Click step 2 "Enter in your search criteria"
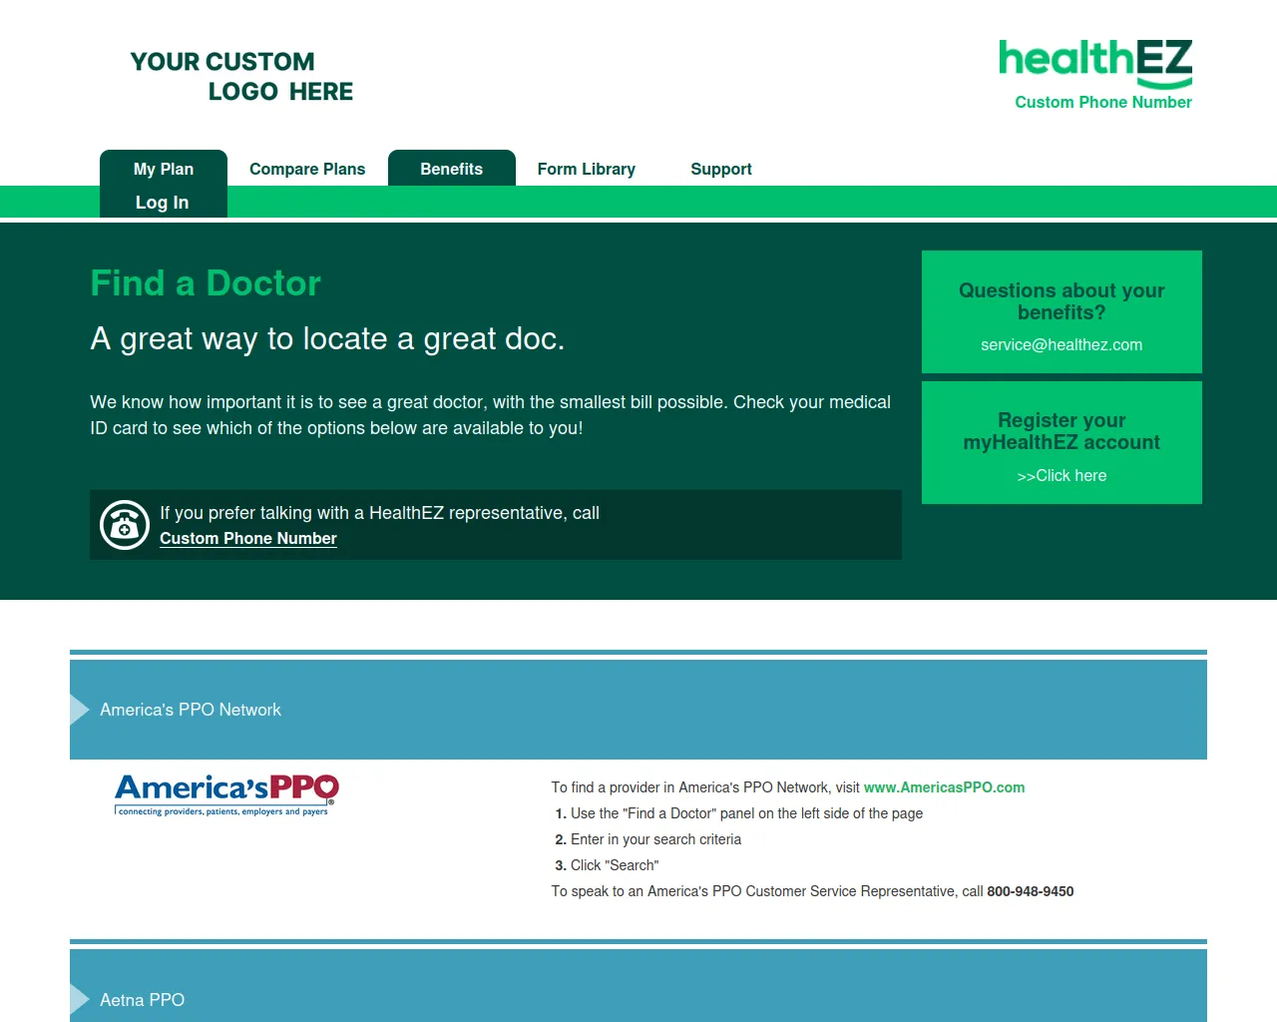Viewport: 1277px width, 1022px height. click(x=655, y=839)
